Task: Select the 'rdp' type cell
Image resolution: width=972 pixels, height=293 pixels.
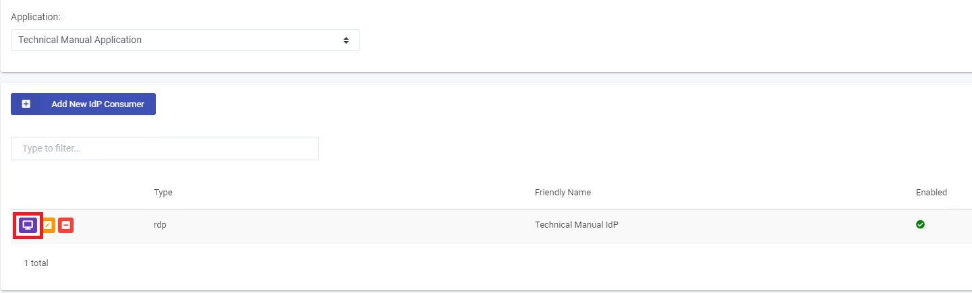Action: pyautogui.click(x=160, y=225)
